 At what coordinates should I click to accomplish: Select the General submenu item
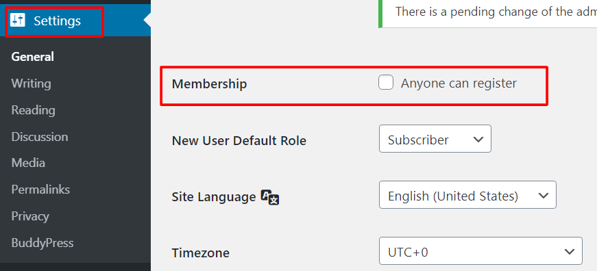tap(32, 57)
